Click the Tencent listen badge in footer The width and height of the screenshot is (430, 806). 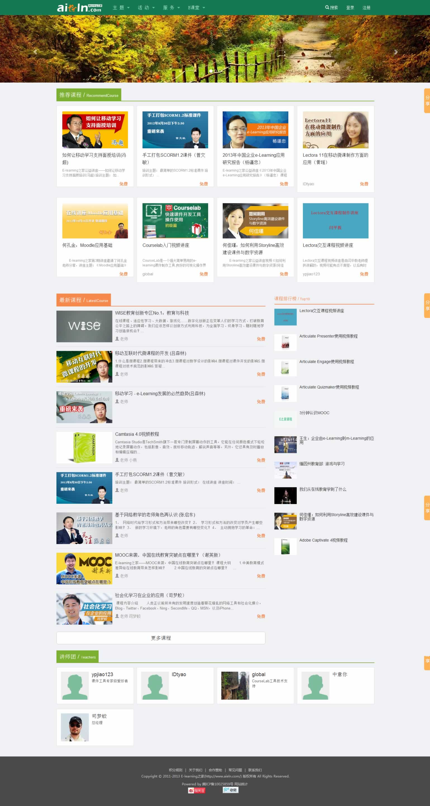click(230, 790)
